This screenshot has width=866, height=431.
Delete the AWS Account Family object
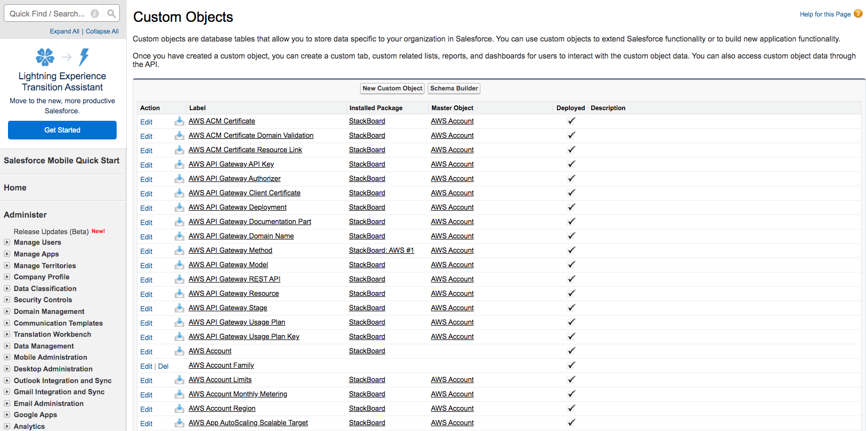point(163,367)
